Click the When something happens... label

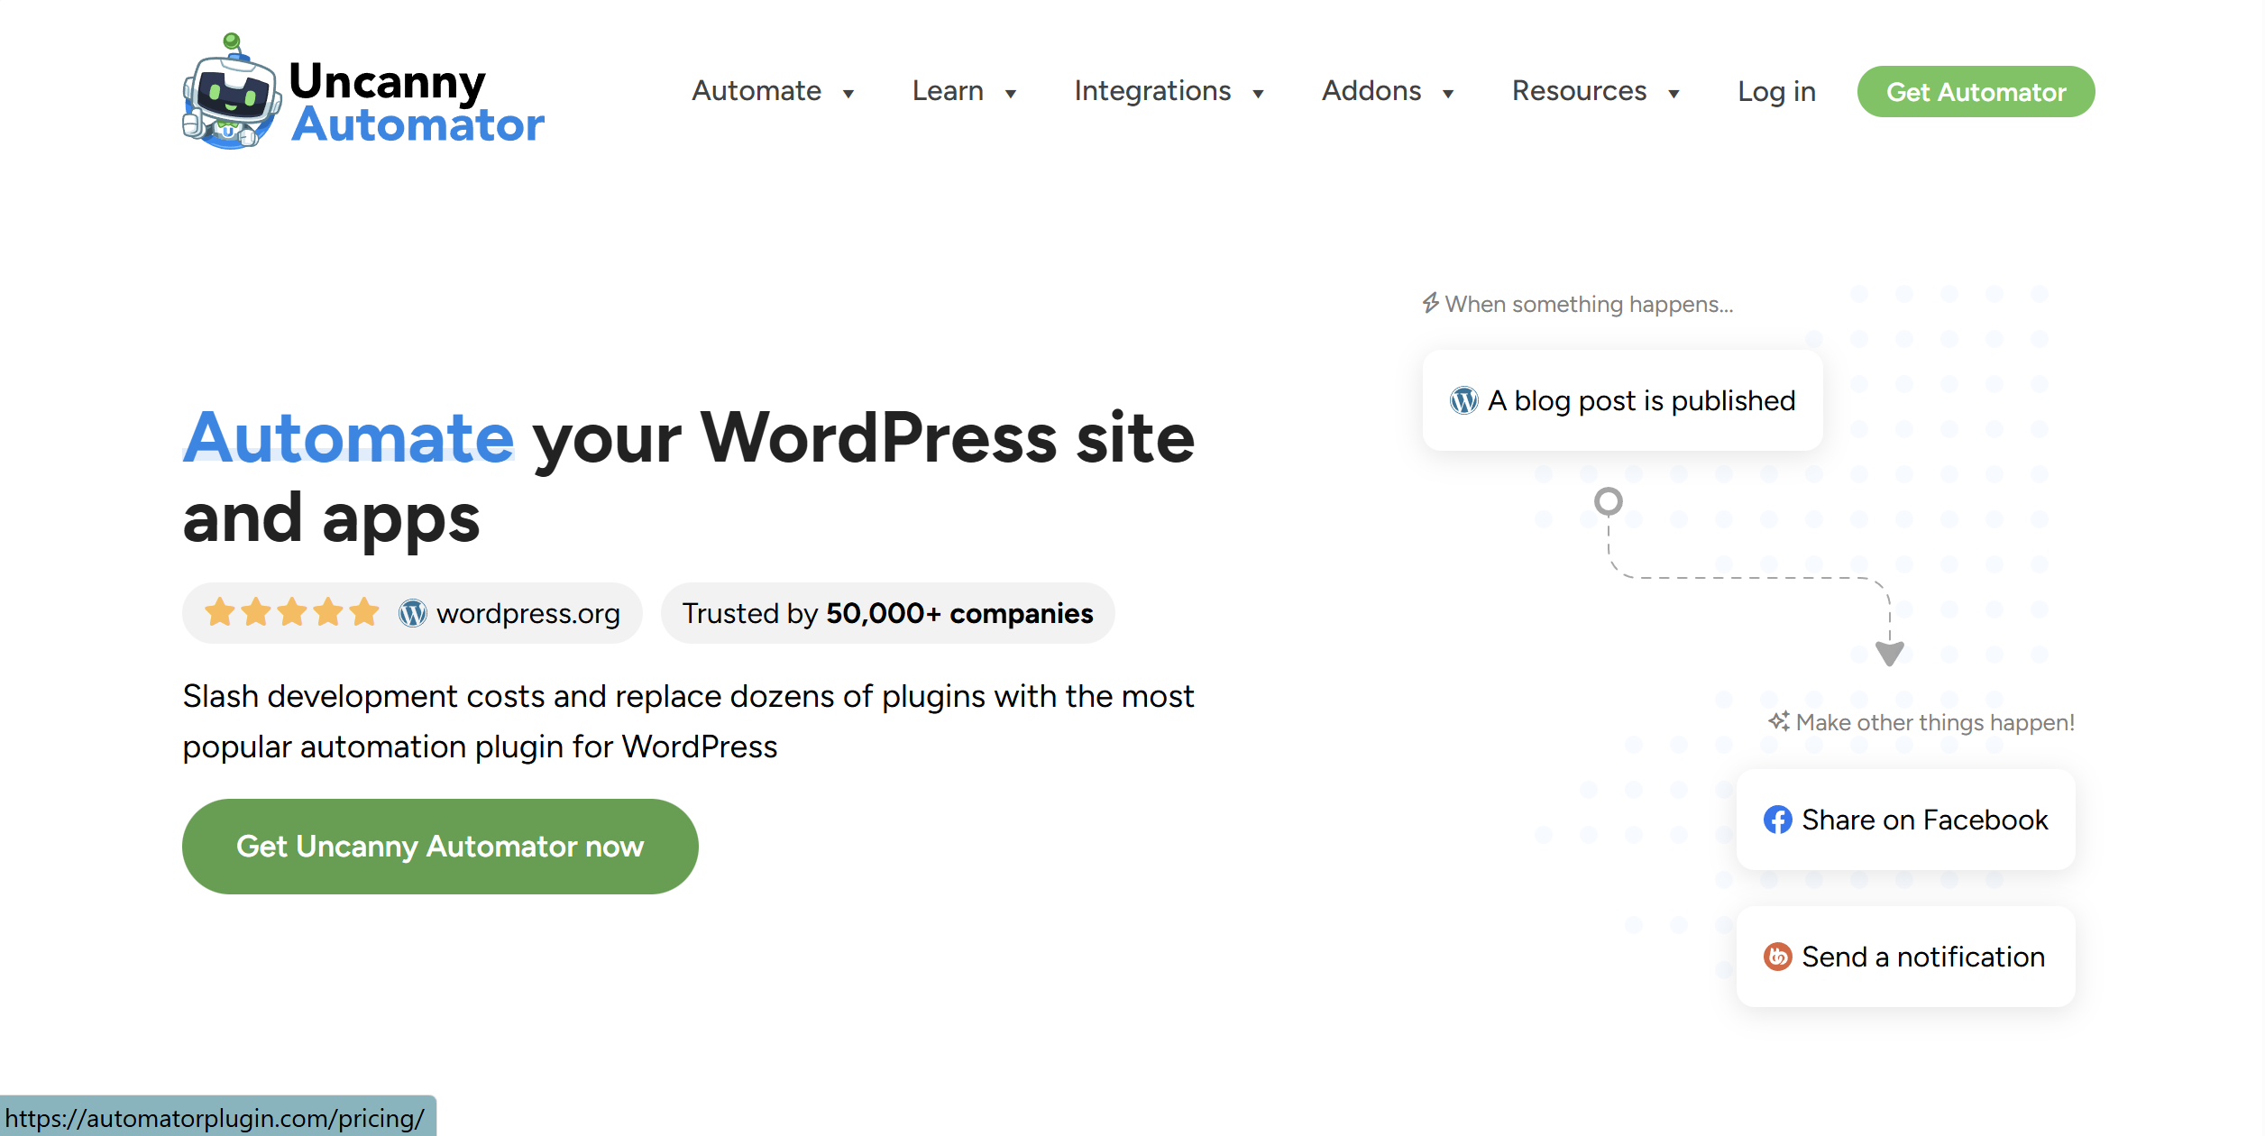(x=1589, y=304)
